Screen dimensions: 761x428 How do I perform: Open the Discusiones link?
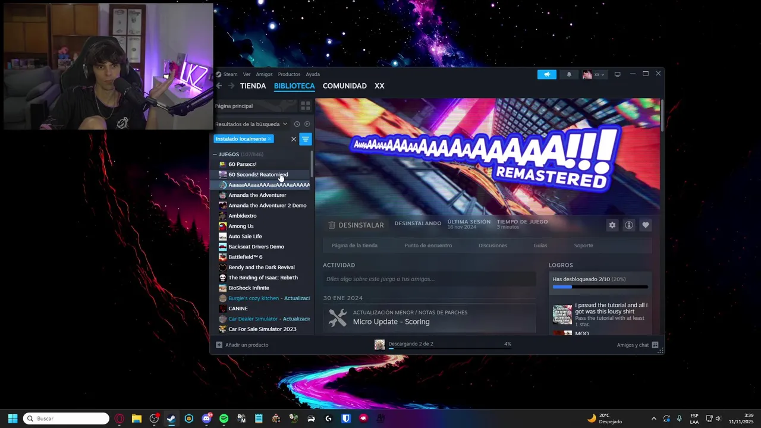(x=493, y=246)
